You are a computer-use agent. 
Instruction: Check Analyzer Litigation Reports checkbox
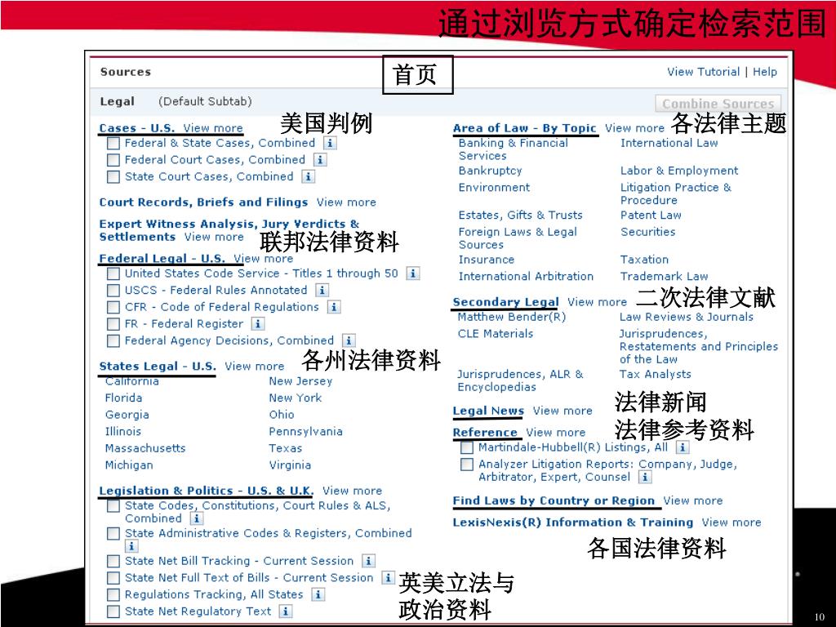tap(466, 465)
